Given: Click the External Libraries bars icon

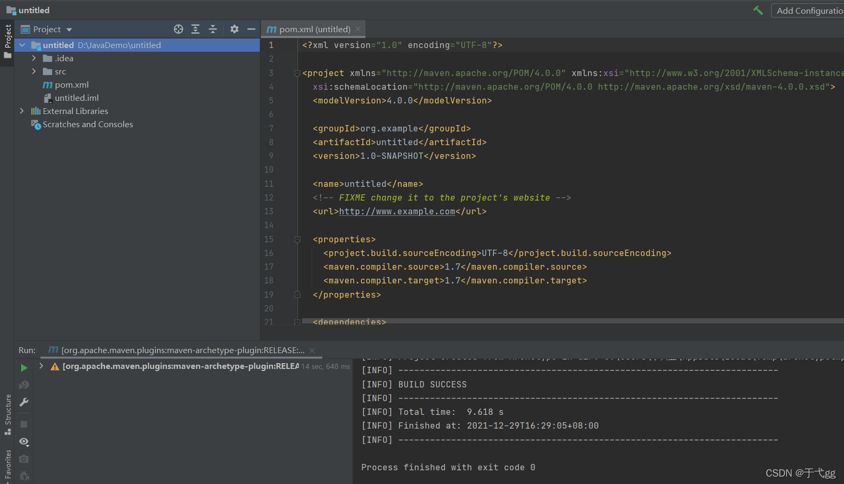Looking at the screenshot, I should (x=36, y=111).
